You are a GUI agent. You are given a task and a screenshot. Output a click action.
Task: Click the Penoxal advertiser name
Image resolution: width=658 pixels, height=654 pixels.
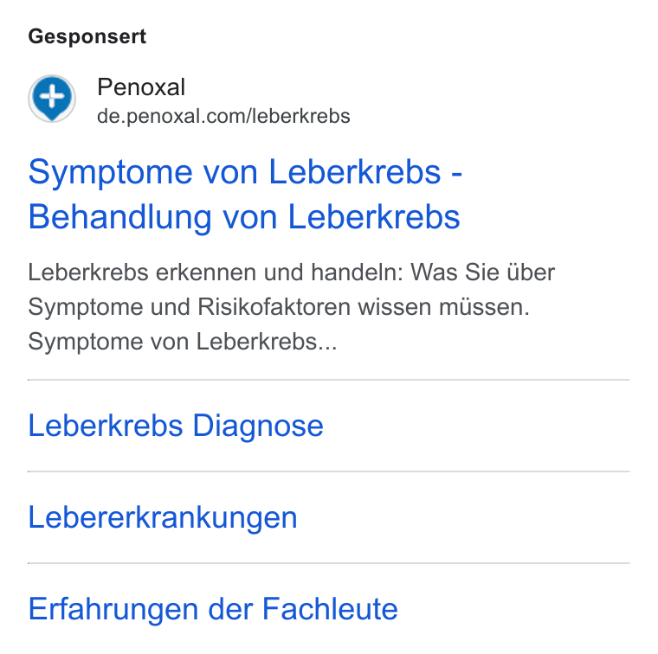click(141, 87)
